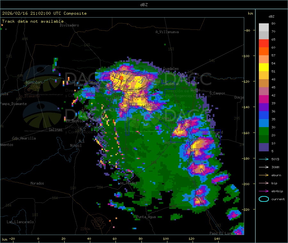Click the '100' tick on horizontal axis

click(166, 239)
